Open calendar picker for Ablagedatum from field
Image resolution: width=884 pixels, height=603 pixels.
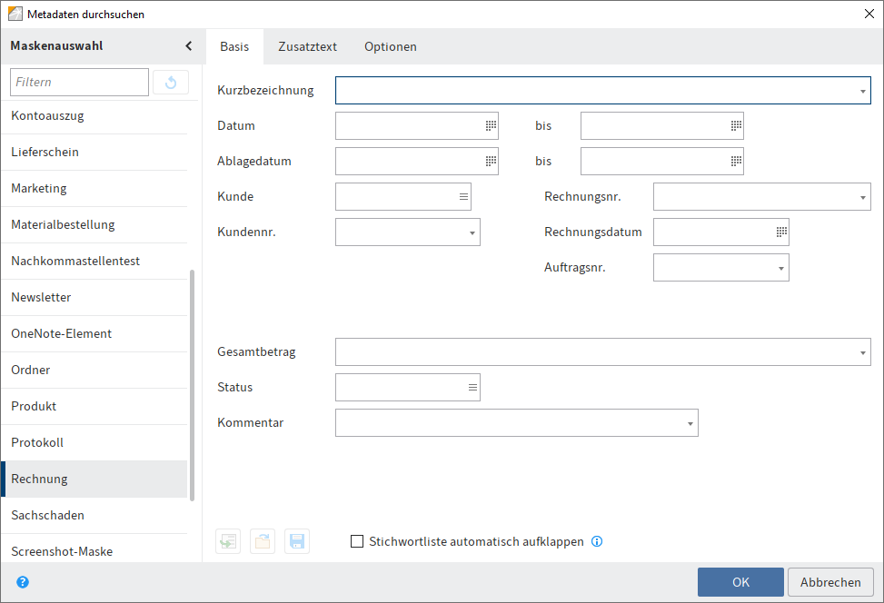(491, 161)
